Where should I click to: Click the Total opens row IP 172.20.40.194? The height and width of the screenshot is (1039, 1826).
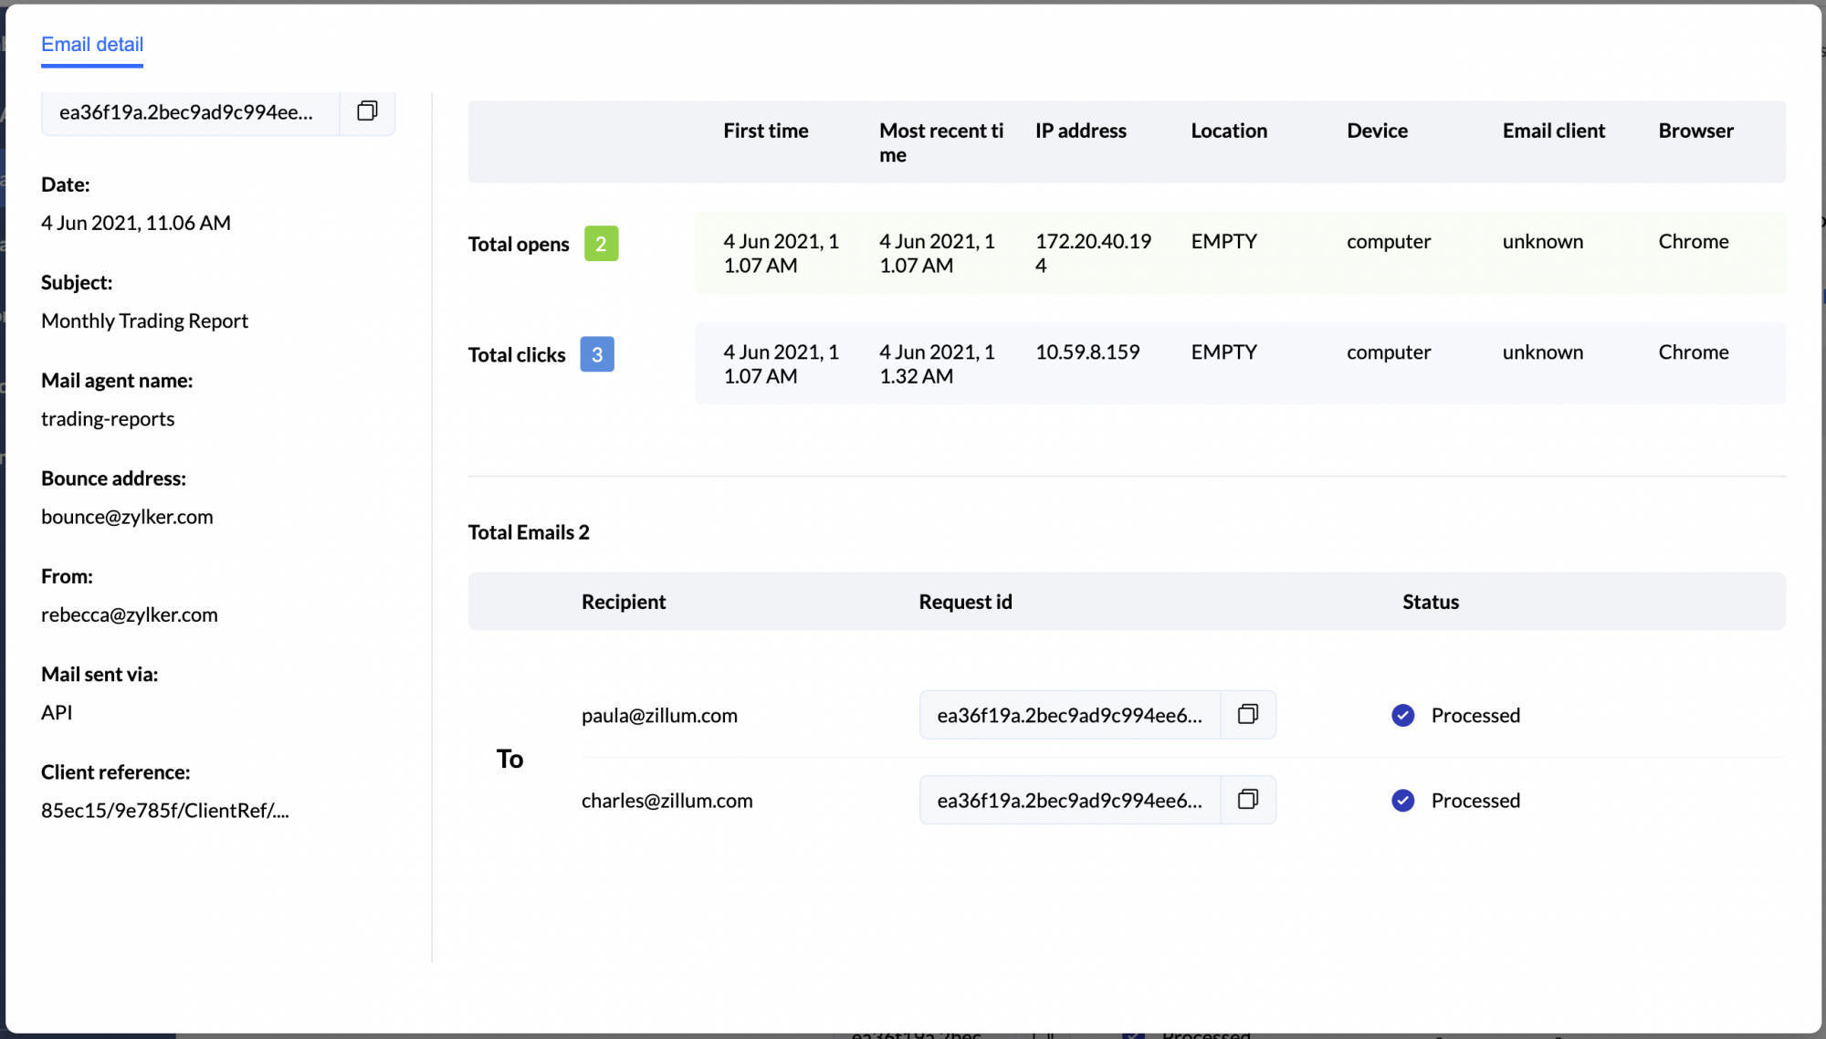[1092, 253]
